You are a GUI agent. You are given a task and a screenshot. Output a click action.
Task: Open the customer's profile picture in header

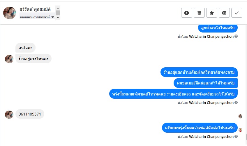coord(10,13)
